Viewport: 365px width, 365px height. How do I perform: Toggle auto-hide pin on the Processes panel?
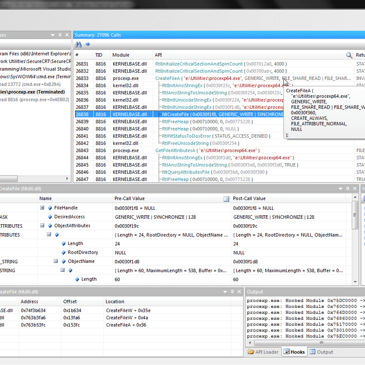click(60, 35)
